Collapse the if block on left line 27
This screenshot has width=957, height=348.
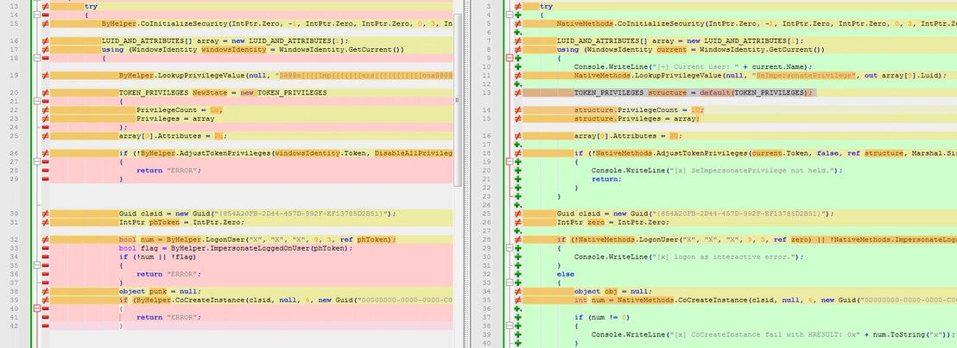click(37, 162)
